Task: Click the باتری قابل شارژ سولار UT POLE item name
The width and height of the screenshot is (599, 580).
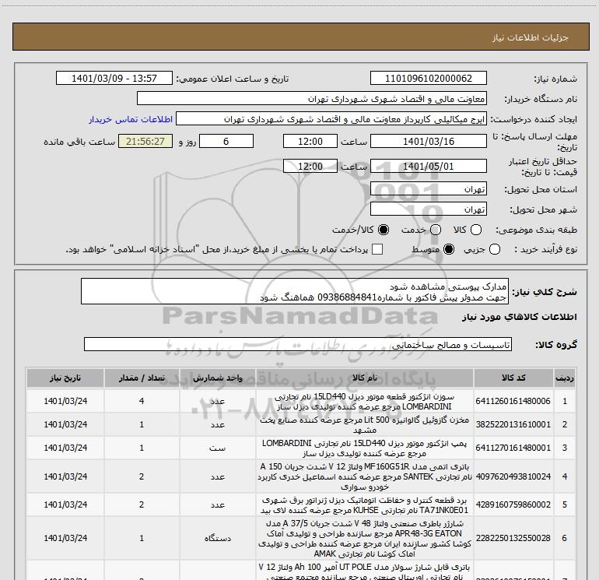Action: click(x=364, y=571)
